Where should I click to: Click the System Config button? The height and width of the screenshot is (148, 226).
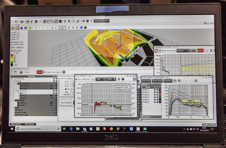[x=209, y=124]
